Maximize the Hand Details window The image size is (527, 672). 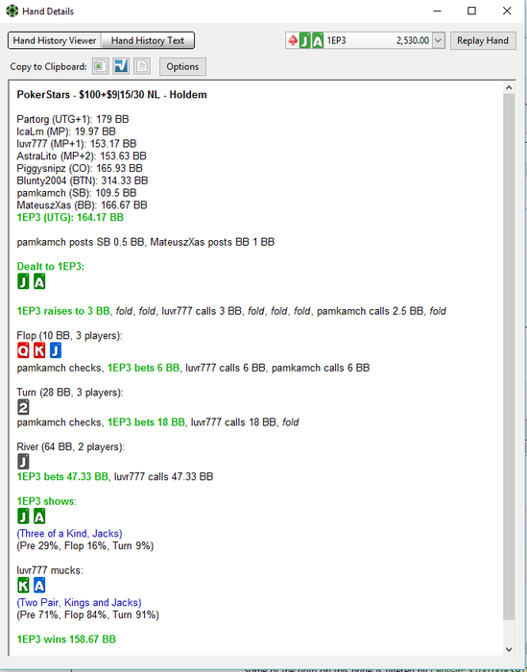[x=471, y=12]
